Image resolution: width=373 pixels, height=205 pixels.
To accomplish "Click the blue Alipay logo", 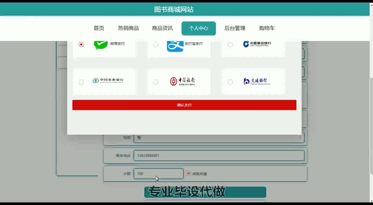I will [175, 46].
